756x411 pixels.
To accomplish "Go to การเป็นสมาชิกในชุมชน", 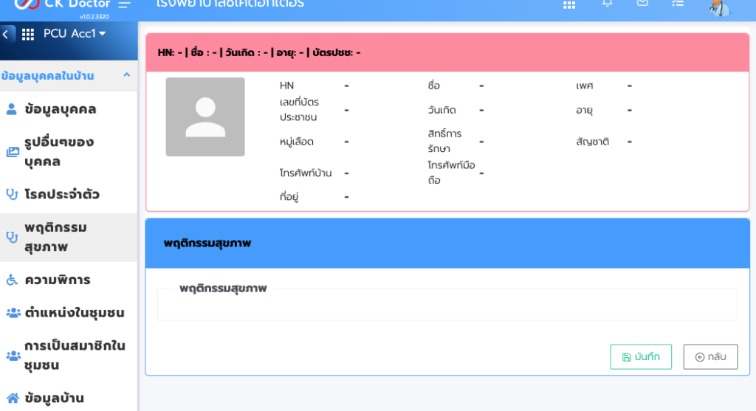I will pos(75,355).
